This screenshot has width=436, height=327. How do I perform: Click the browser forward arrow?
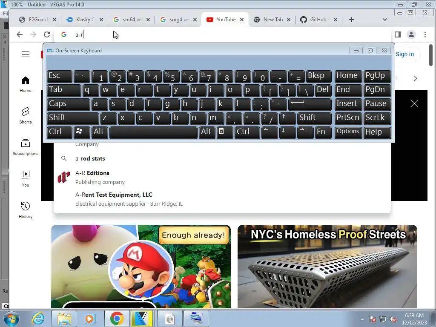[33, 34]
